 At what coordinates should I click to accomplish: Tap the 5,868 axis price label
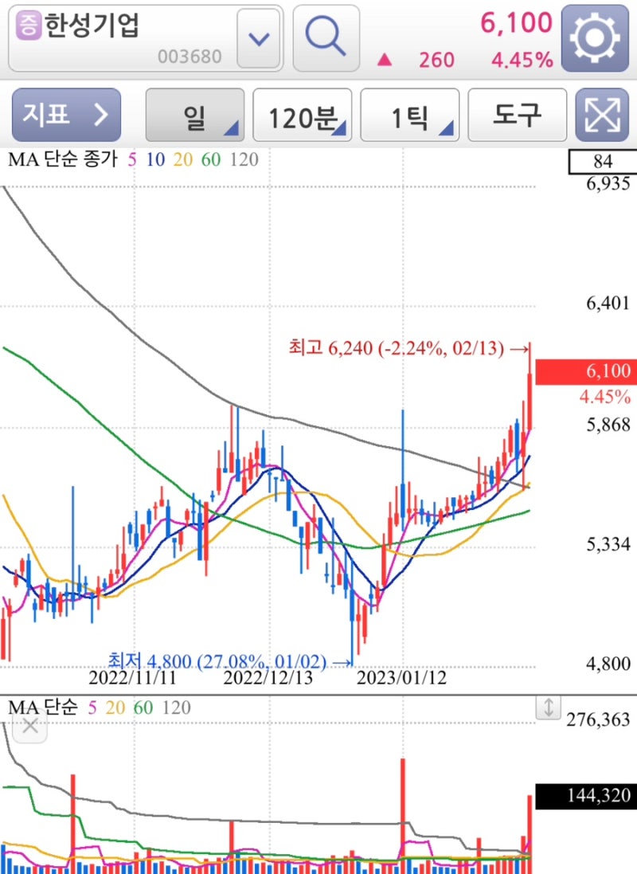(x=608, y=425)
